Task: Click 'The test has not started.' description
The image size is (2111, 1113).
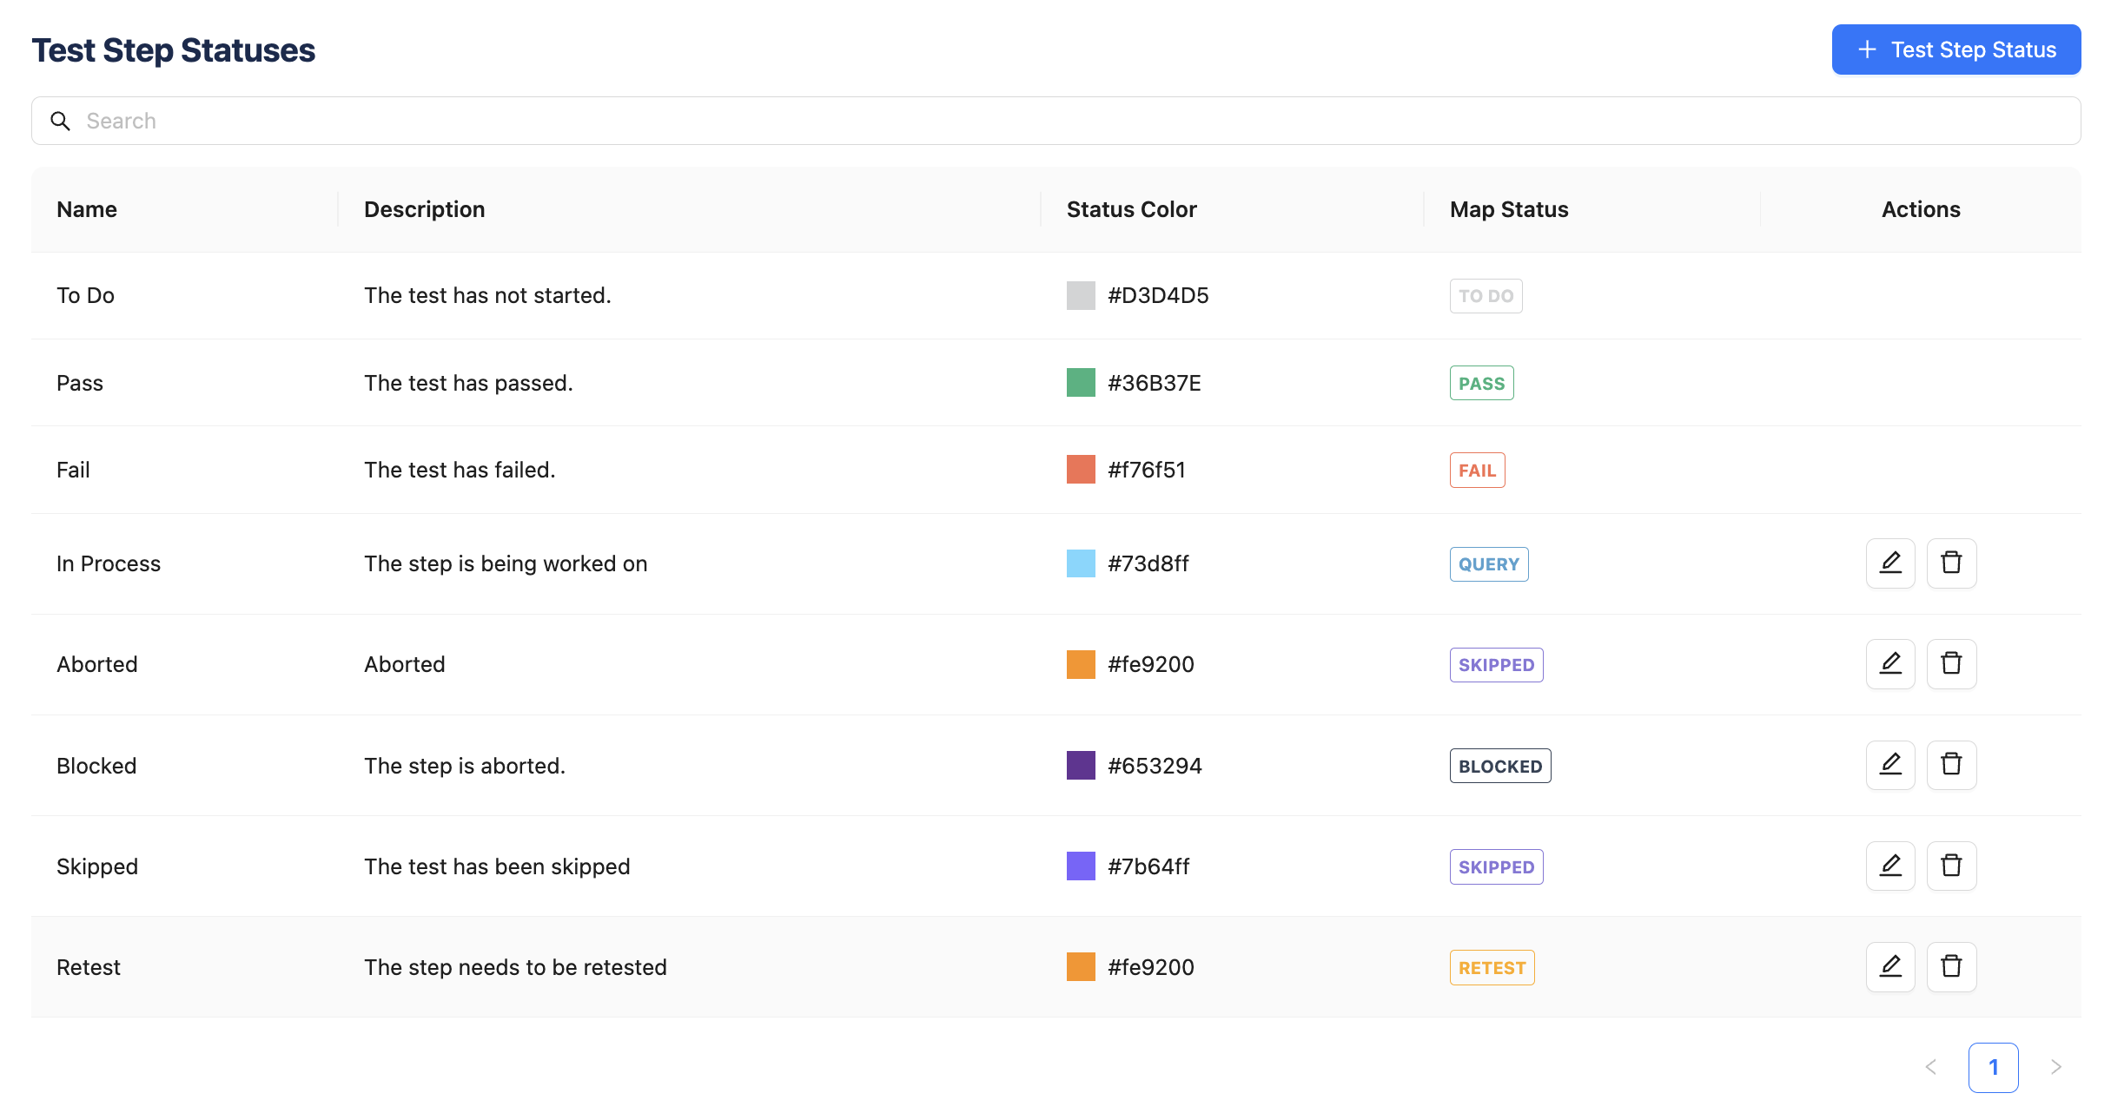Action: 487,295
